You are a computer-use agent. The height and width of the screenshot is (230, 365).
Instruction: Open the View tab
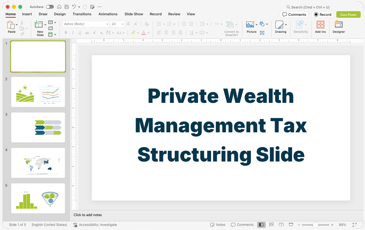[191, 14]
